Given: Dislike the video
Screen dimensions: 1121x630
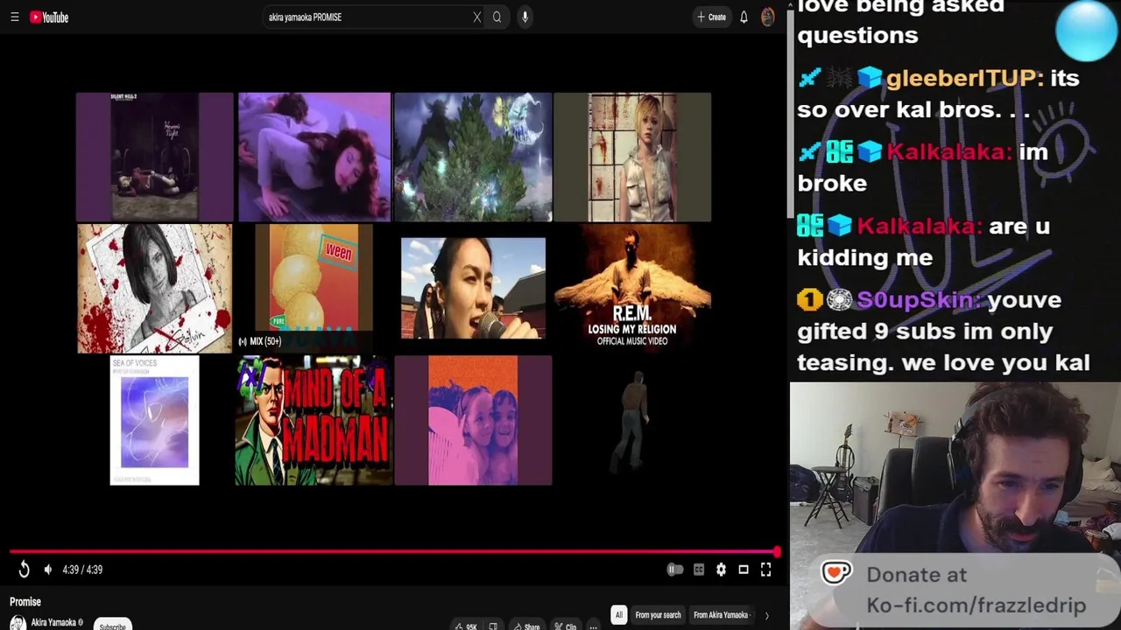Looking at the screenshot, I should coord(493,626).
